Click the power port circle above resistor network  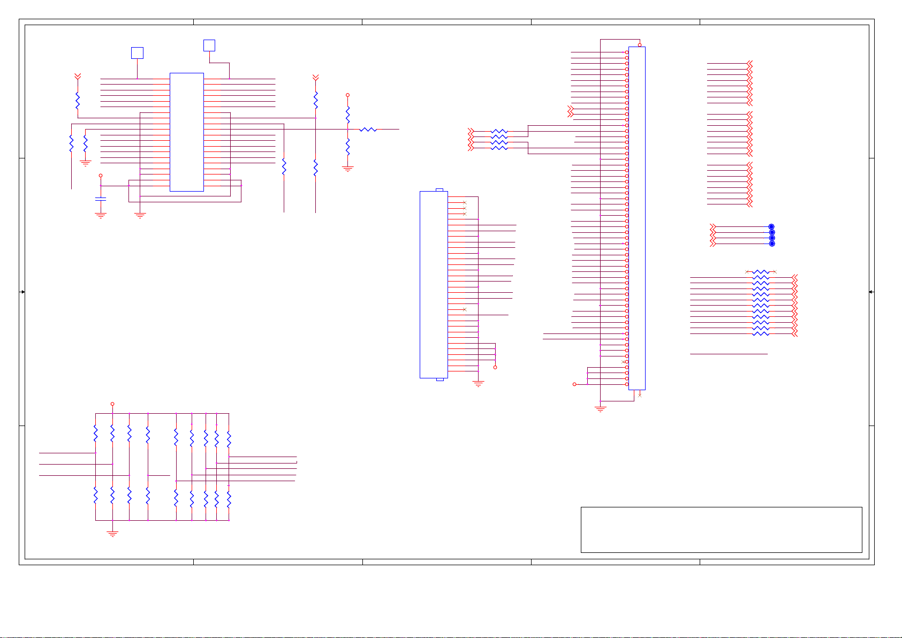point(112,404)
